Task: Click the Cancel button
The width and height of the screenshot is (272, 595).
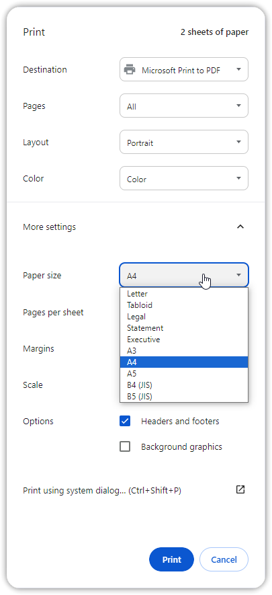Action: 224,559
